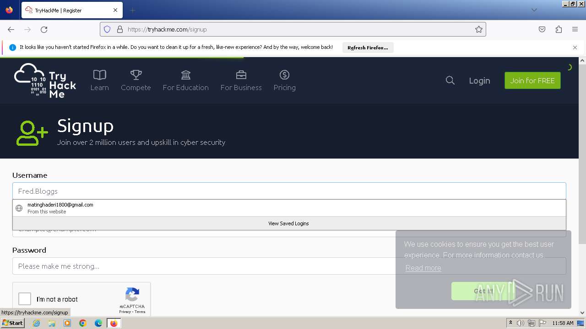This screenshot has height=329, width=586.
Task: Click Refresh Firefox button
Action: pos(368,48)
